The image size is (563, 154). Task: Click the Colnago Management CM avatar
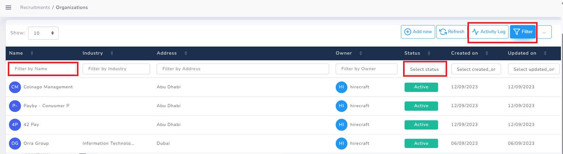15,87
